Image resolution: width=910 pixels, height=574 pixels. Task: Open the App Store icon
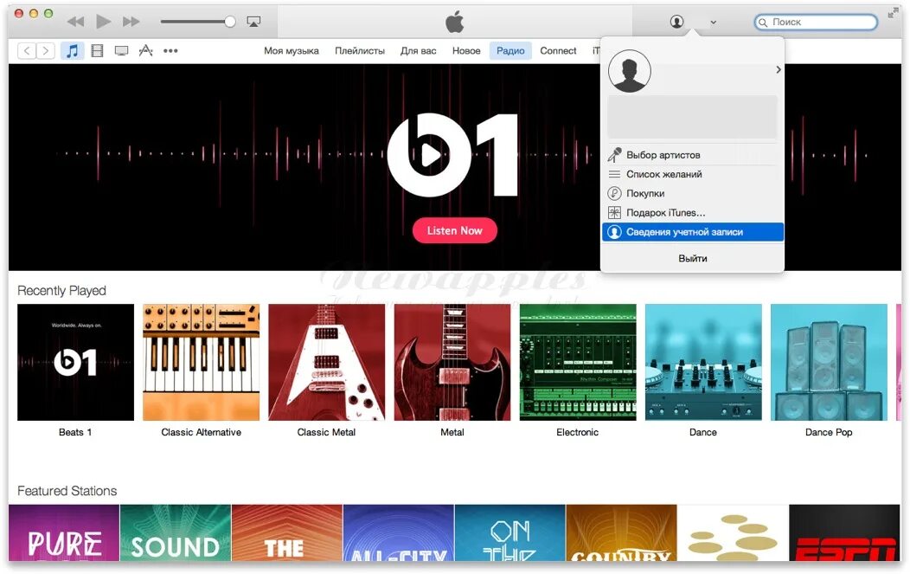pyautogui.click(x=145, y=50)
